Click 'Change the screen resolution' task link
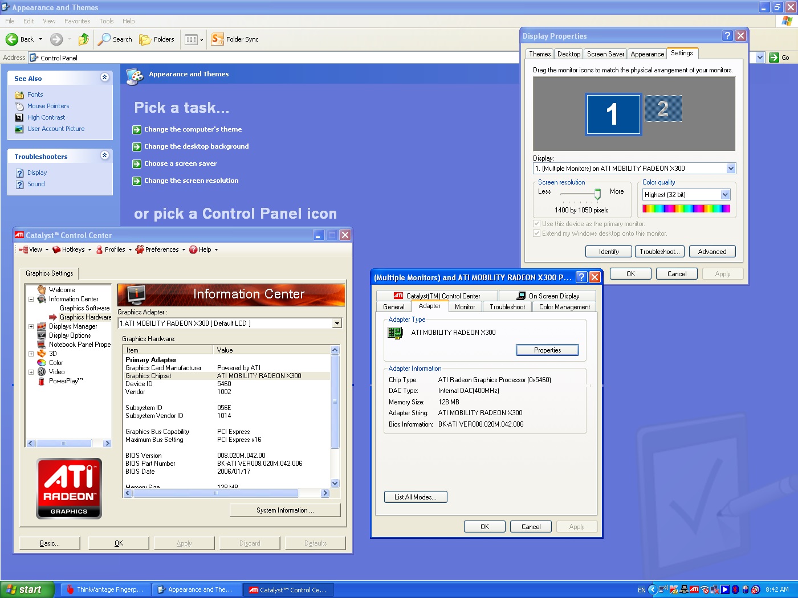 [x=192, y=181]
